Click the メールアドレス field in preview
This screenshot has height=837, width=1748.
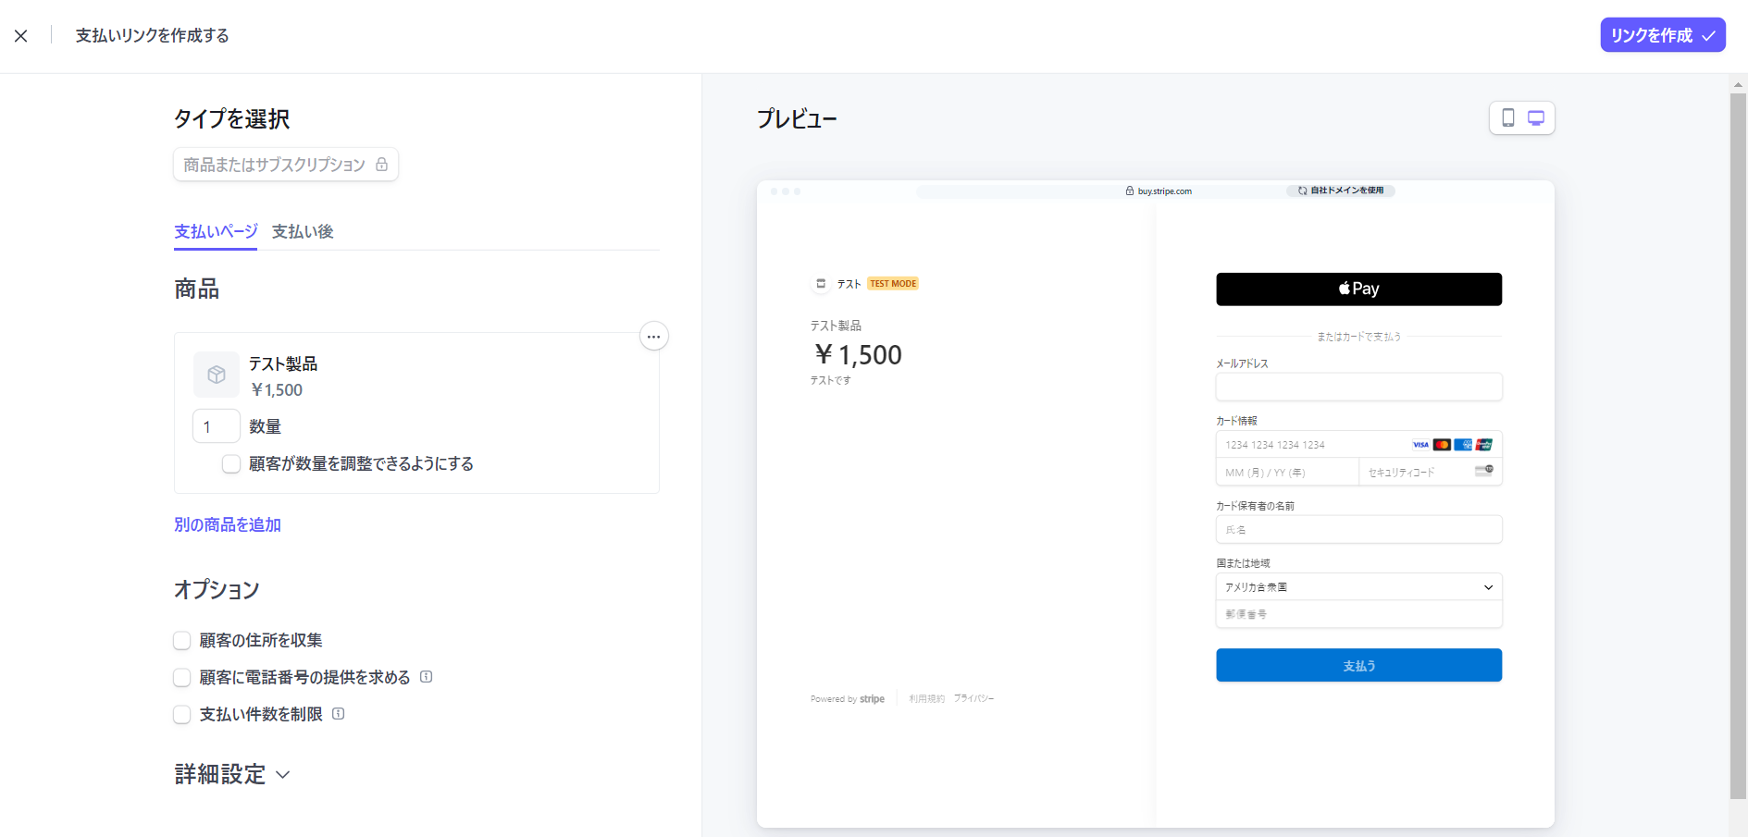[x=1358, y=387]
